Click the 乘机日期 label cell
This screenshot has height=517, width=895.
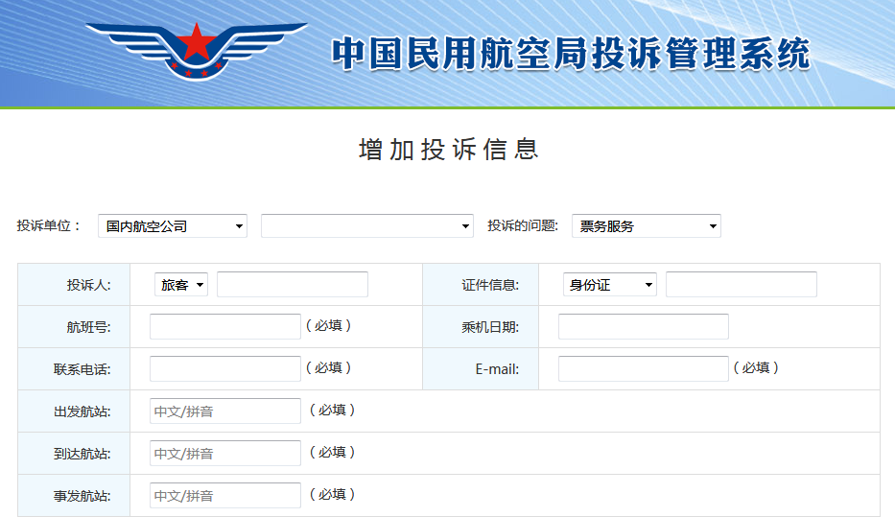(x=481, y=327)
